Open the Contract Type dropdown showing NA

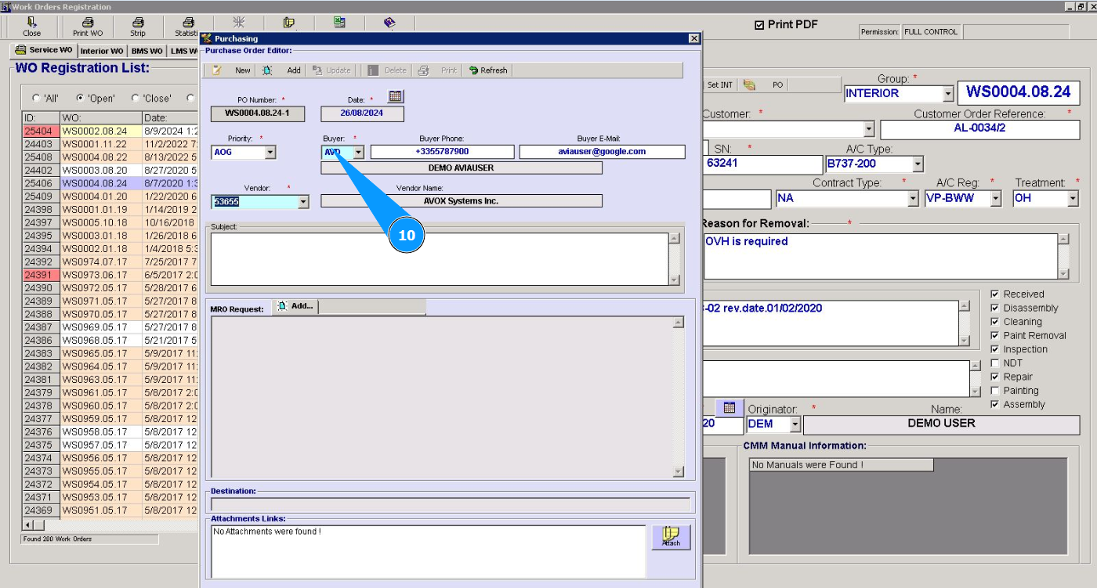pos(913,199)
